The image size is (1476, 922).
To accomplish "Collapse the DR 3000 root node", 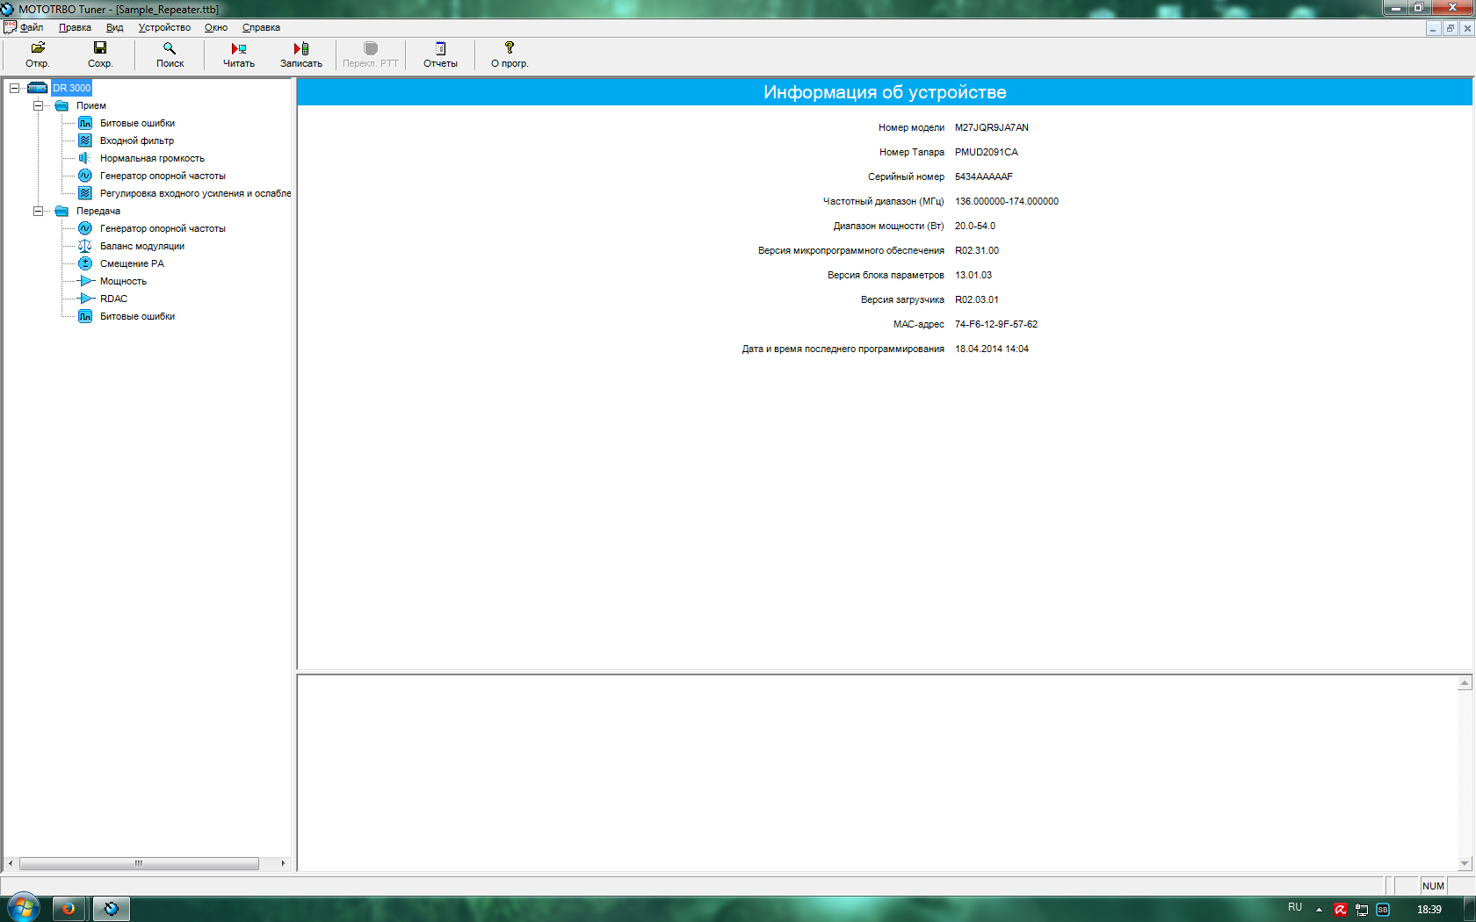I will [14, 88].
